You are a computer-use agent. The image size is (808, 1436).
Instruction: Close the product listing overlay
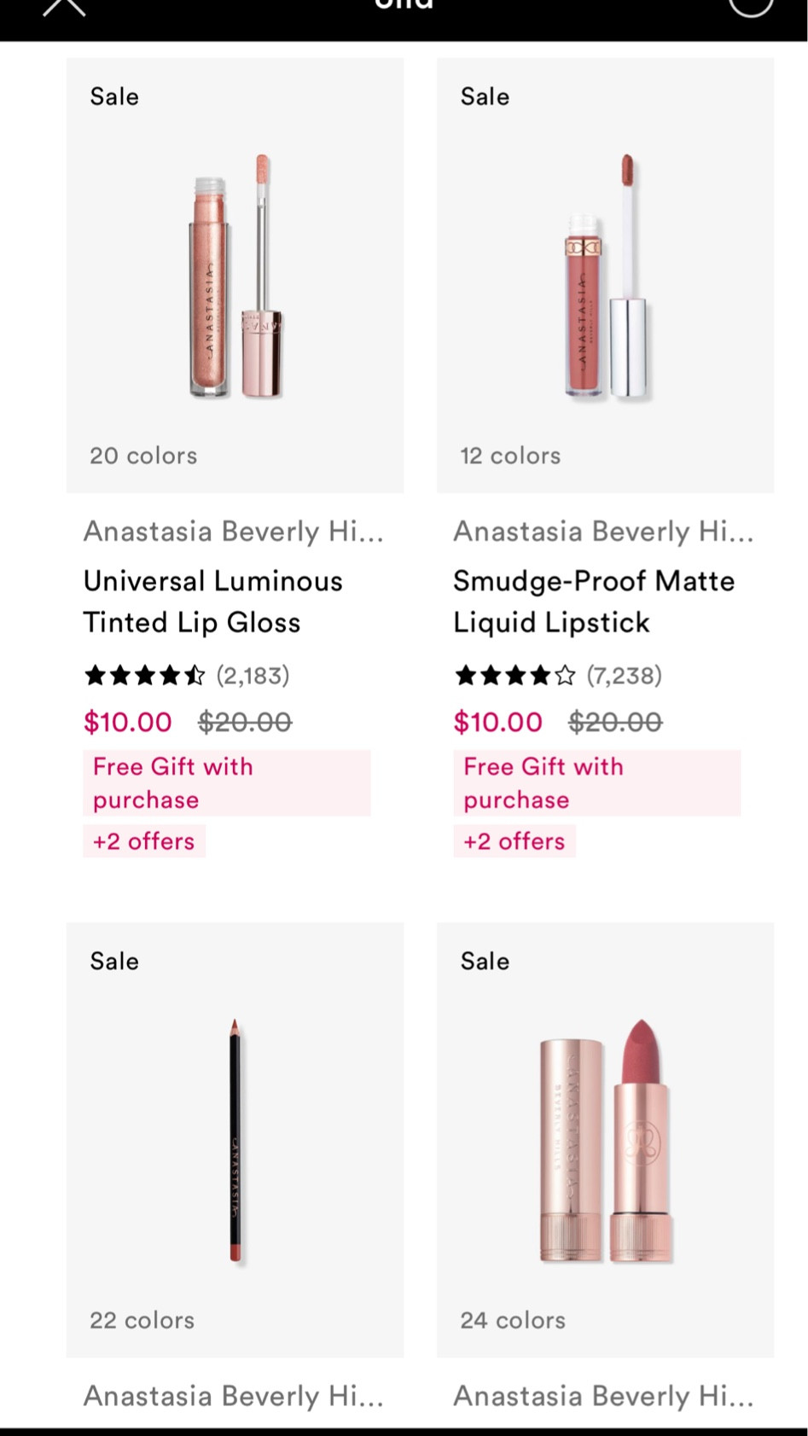pyautogui.click(x=62, y=9)
